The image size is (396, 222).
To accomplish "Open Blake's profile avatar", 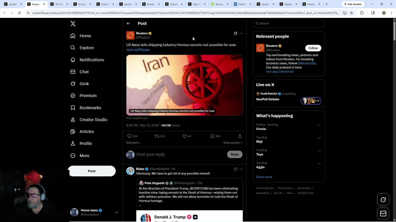I will (x=130, y=171).
